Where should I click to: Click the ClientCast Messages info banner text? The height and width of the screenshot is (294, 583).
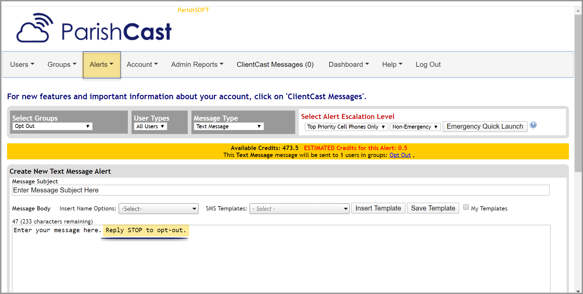[187, 97]
